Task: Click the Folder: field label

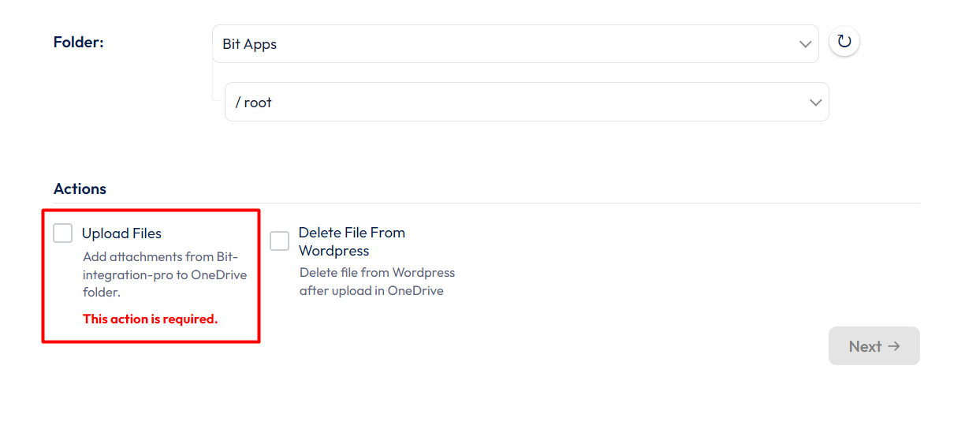Action: (x=79, y=43)
